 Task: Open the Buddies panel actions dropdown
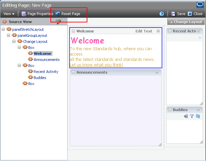point(198,110)
